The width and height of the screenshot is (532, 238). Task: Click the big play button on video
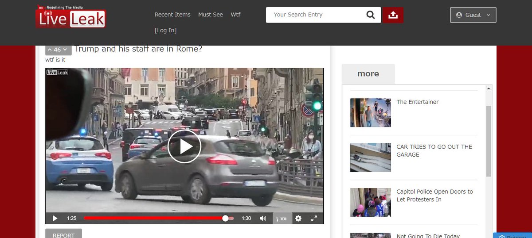(184, 146)
